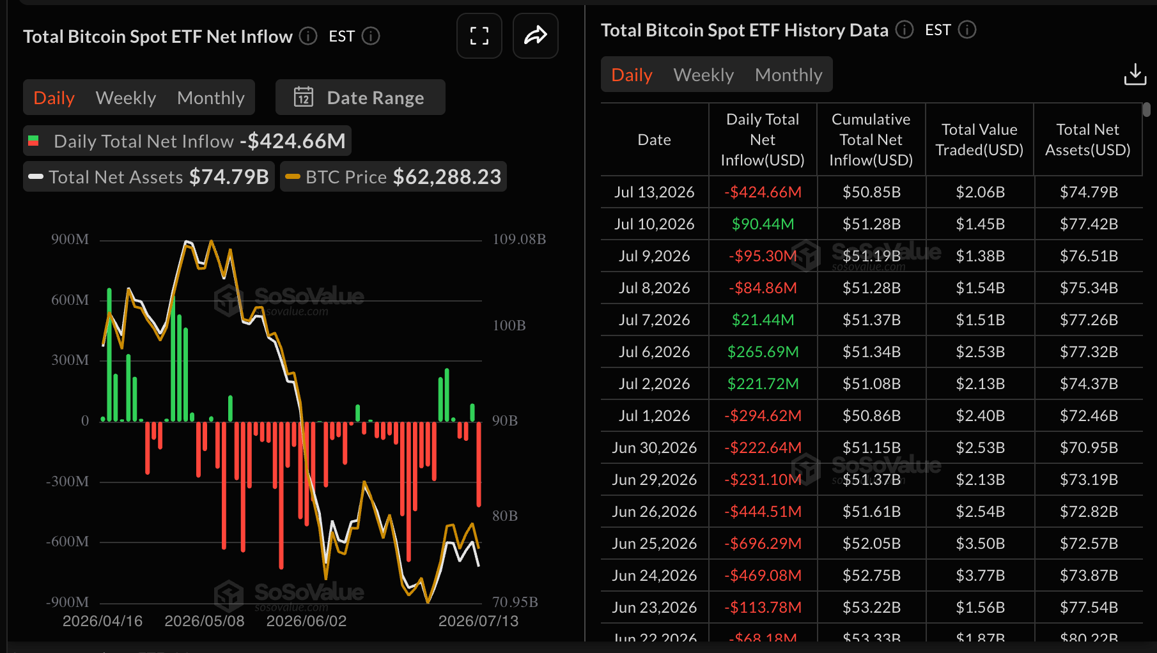This screenshot has width=1157, height=653.
Task: Click the -$424.66M inflow cell in table
Action: (x=763, y=192)
